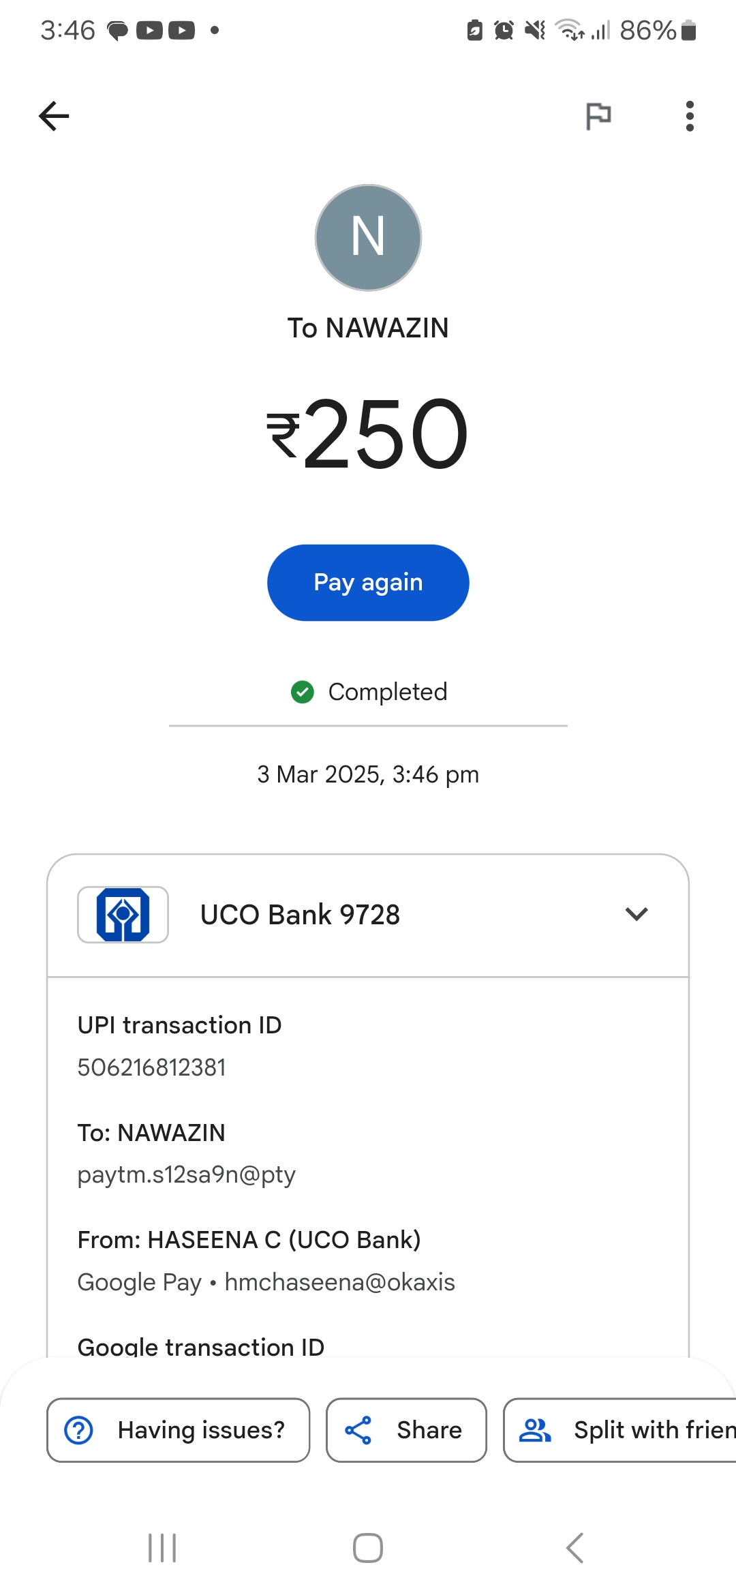Open the three-dot overflow menu
Image resolution: width=736 pixels, height=1595 pixels.
pos(690,116)
